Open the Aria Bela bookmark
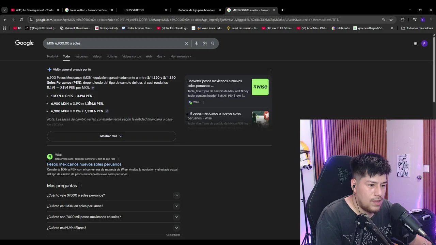The image size is (436, 245). pyautogui.click(x=312, y=28)
